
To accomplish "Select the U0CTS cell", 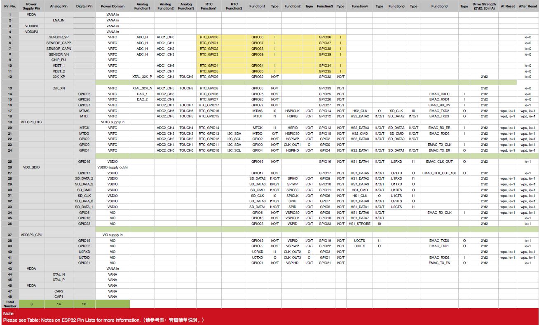I will click(x=359, y=241).
